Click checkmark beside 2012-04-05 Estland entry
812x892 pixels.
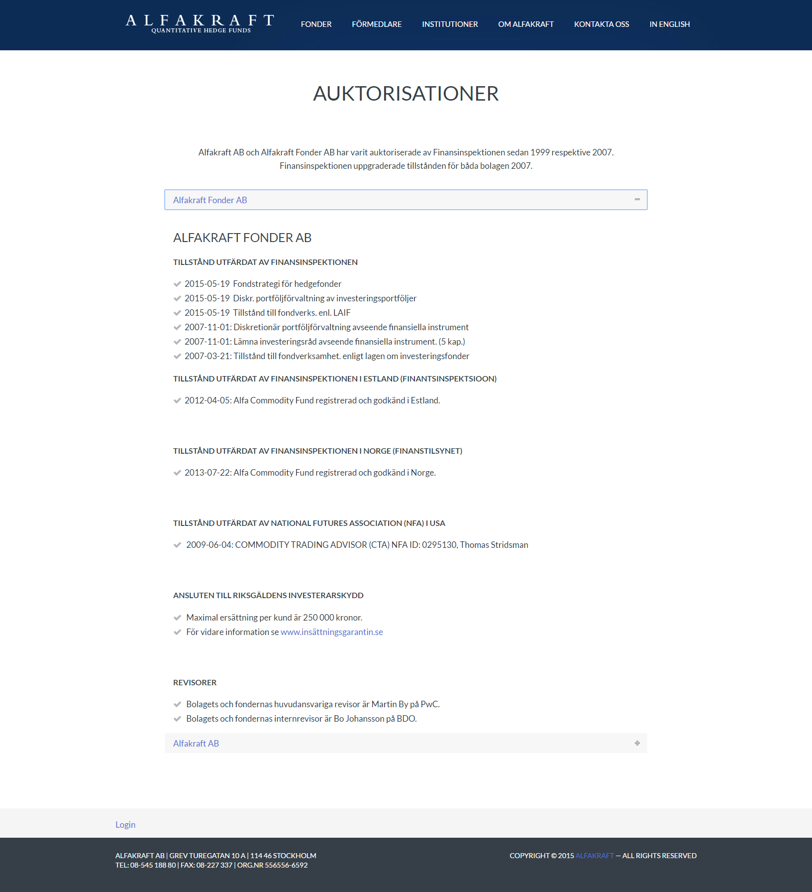pos(177,400)
